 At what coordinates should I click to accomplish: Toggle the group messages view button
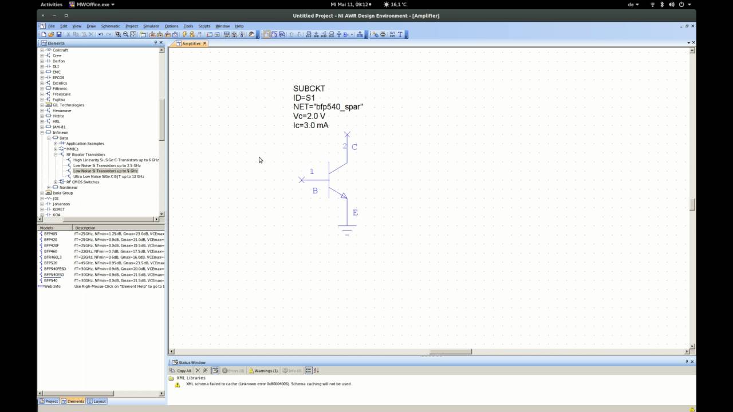coord(309,370)
